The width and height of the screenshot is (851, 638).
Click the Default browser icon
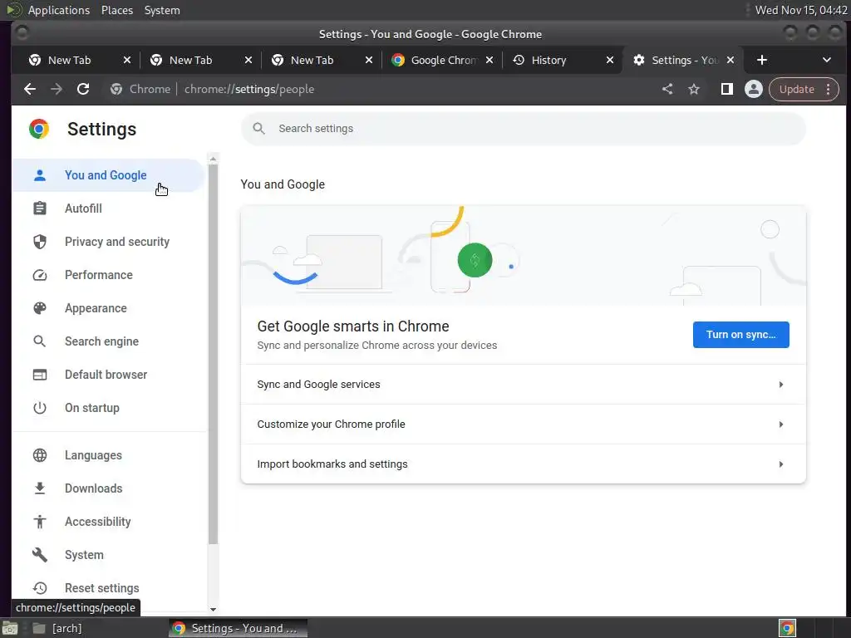[40, 375]
